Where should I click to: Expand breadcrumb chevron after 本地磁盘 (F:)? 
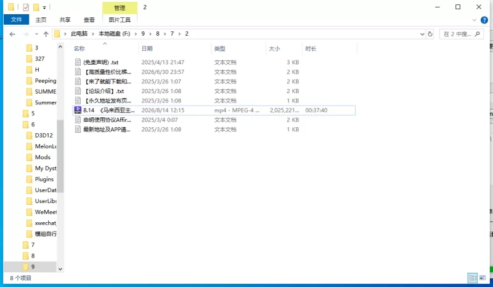136,34
